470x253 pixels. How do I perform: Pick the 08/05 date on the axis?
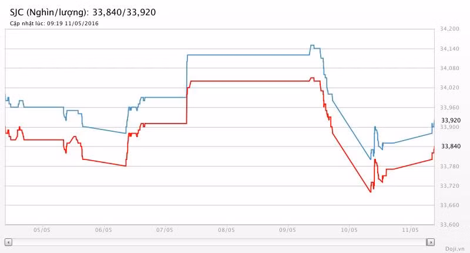(x=226, y=230)
